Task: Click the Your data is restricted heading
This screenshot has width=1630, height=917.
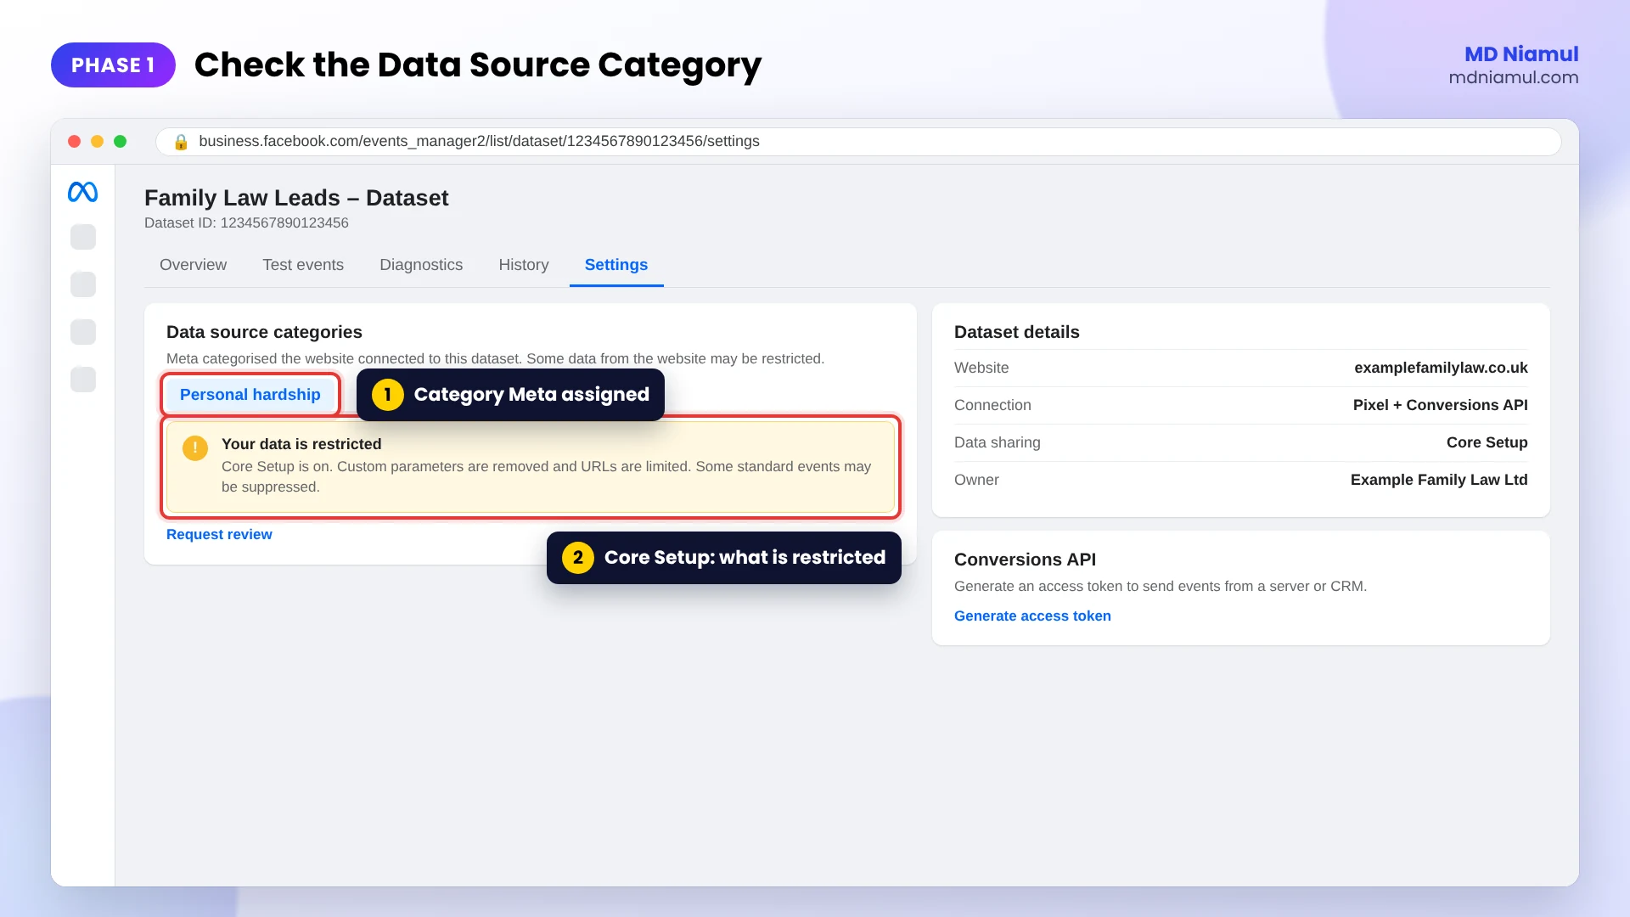Action: click(301, 444)
